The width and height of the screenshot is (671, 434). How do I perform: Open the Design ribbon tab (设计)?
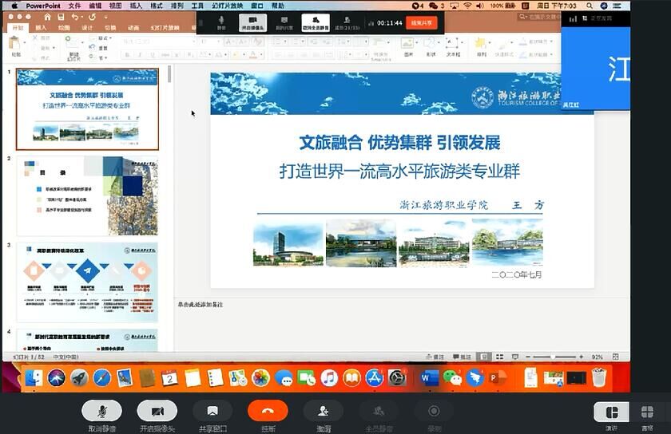tap(87, 27)
